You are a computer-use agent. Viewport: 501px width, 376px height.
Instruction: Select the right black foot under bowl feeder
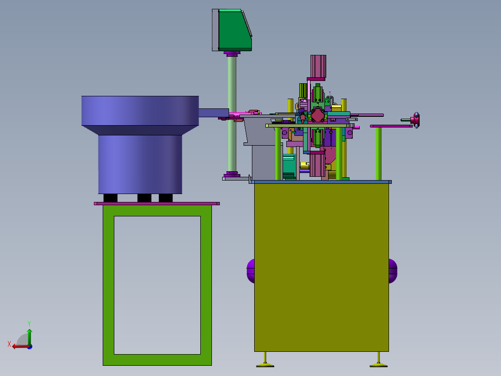pyautogui.click(x=165, y=198)
